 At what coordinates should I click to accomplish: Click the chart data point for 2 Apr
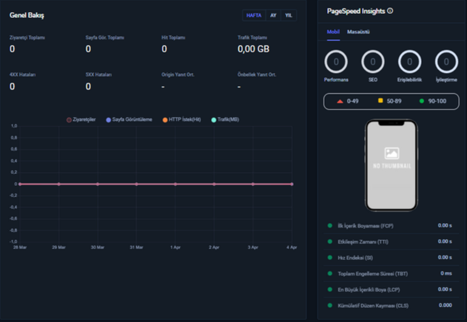(x=214, y=184)
